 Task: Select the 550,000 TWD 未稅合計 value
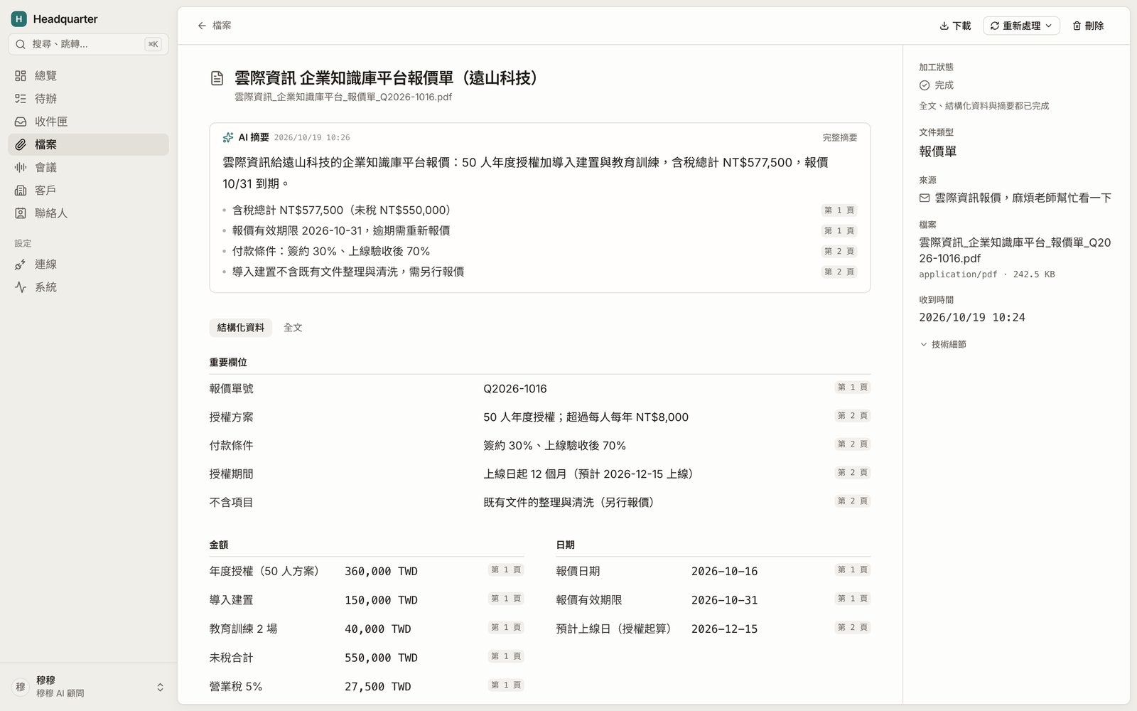[381, 658]
